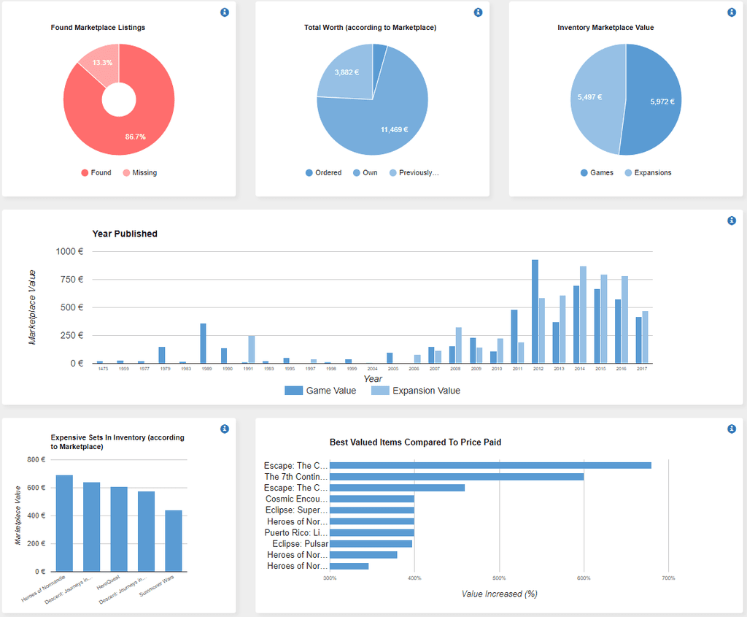Screen dimensions: 747x617
Task: Click the 1000 € axis label
Action: (69, 251)
